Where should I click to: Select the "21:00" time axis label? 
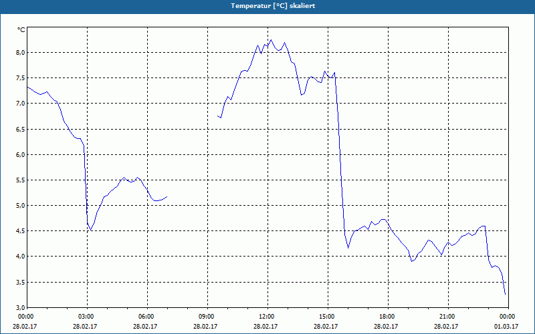click(447, 317)
